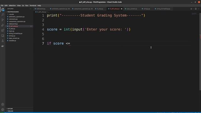This screenshot has width=201, height=113.
Task: Switch to the arithmetic_operators.py tab
Action: 59,9
